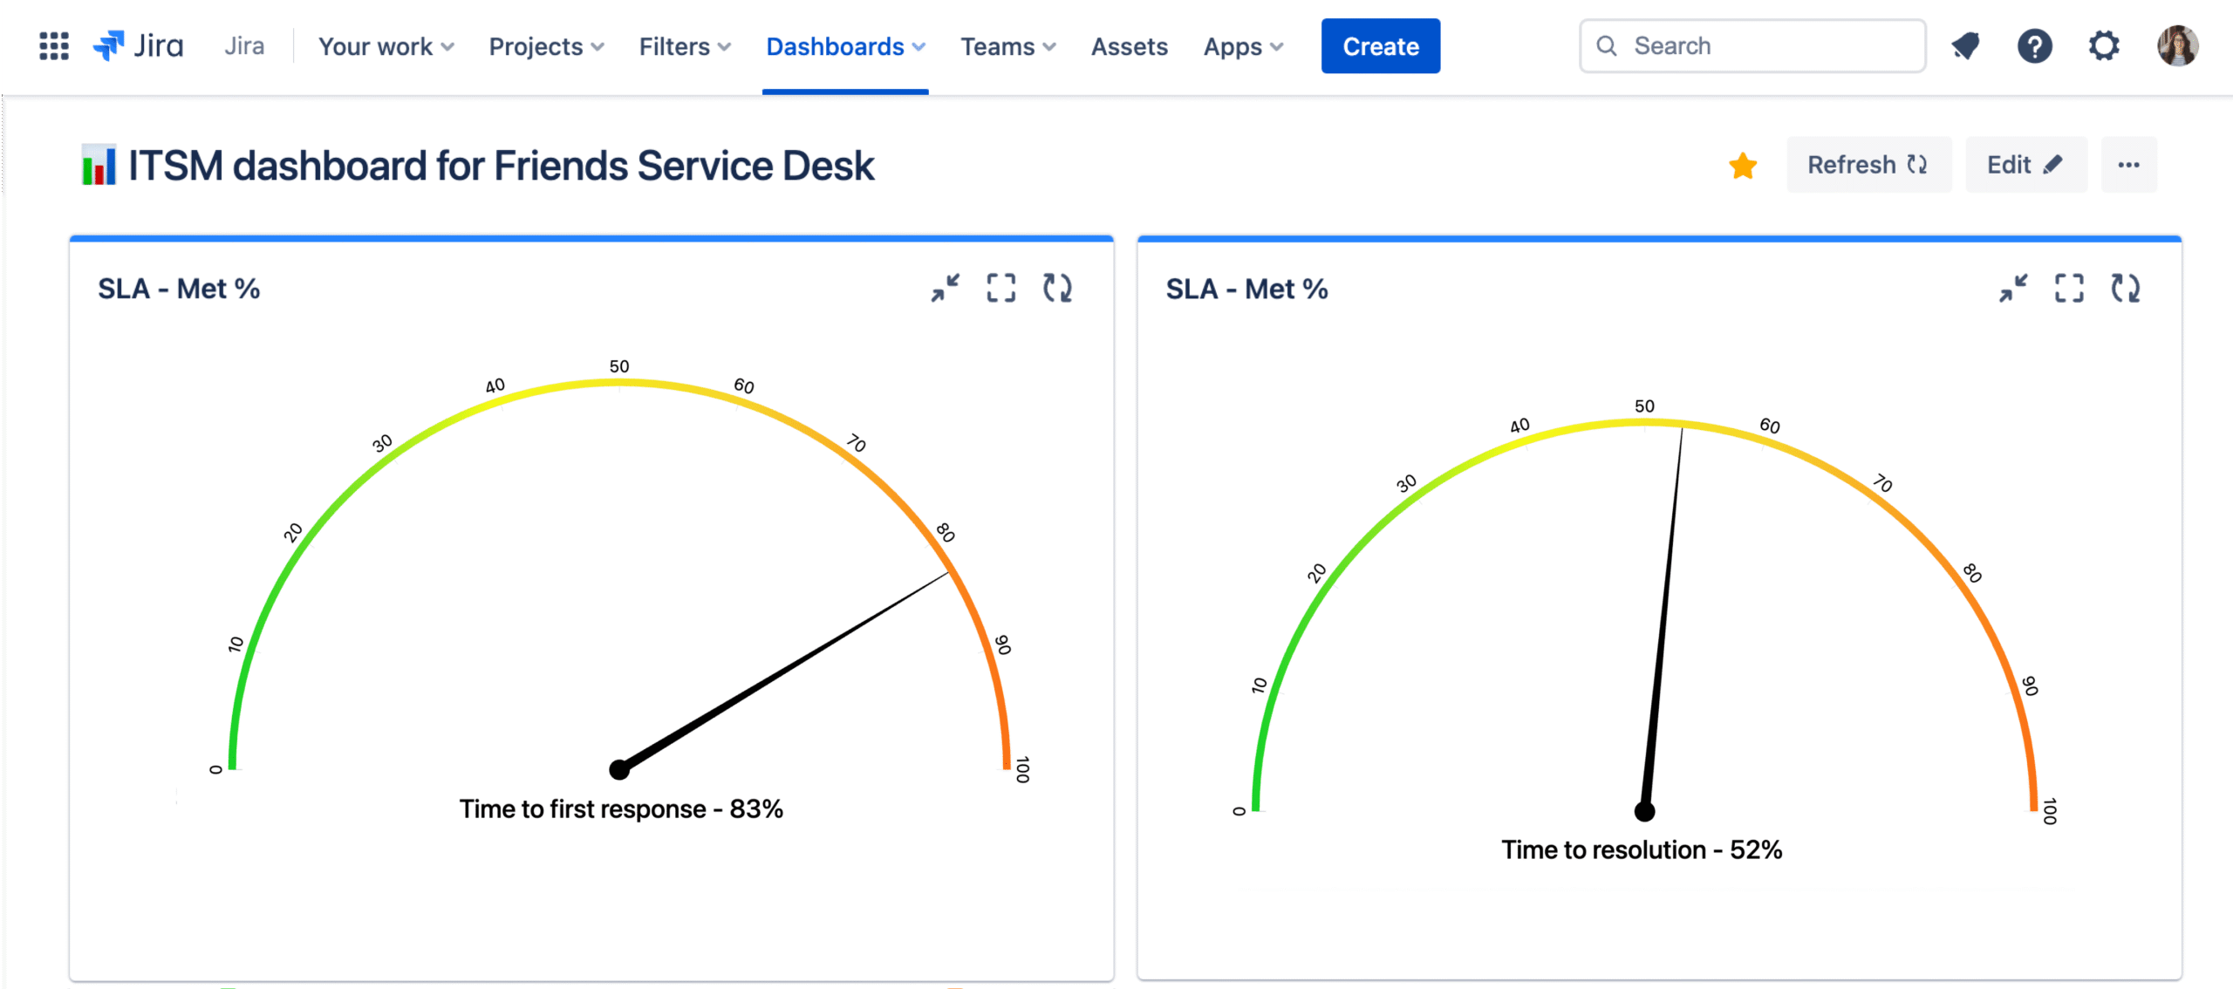Image resolution: width=2233 pixels, height=989 pixels.
Task: Open the app switcher grid icon
Action: [54, 46]
